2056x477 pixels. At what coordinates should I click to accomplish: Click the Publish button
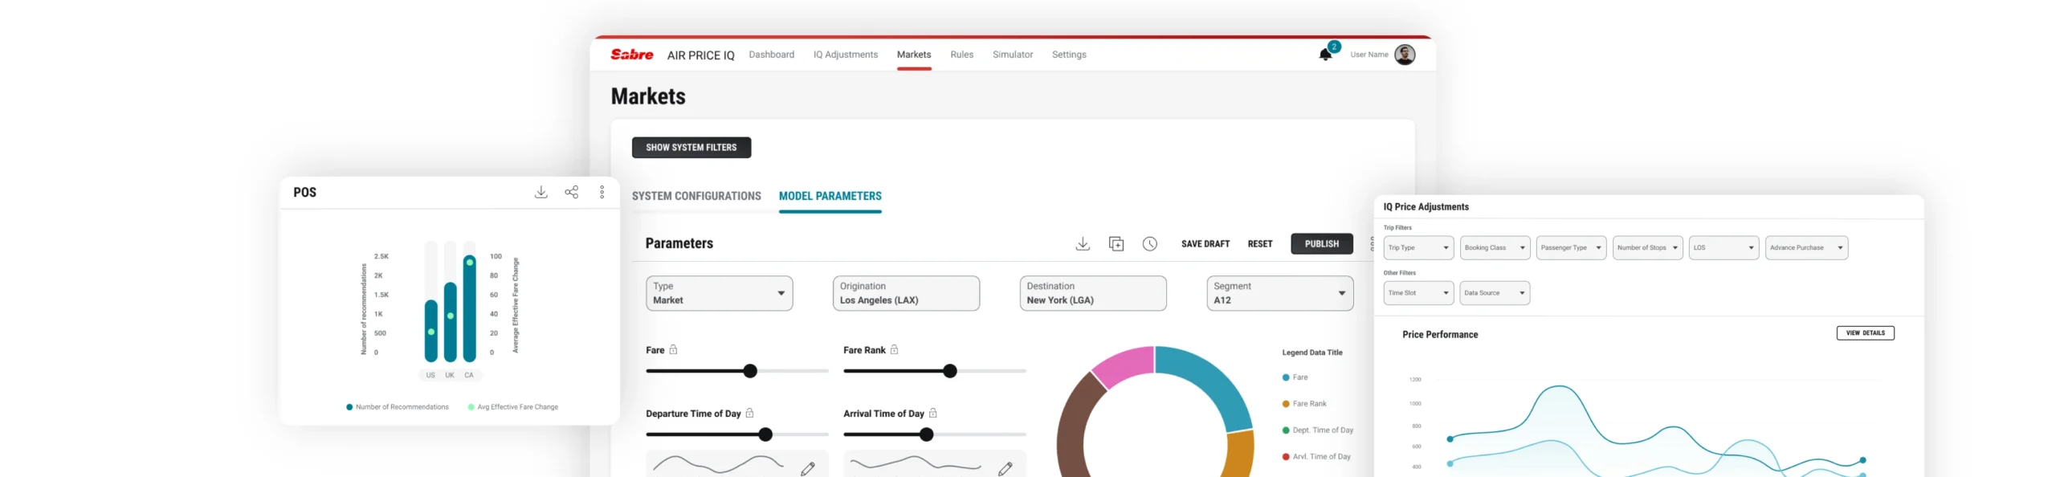[1321, 244]
